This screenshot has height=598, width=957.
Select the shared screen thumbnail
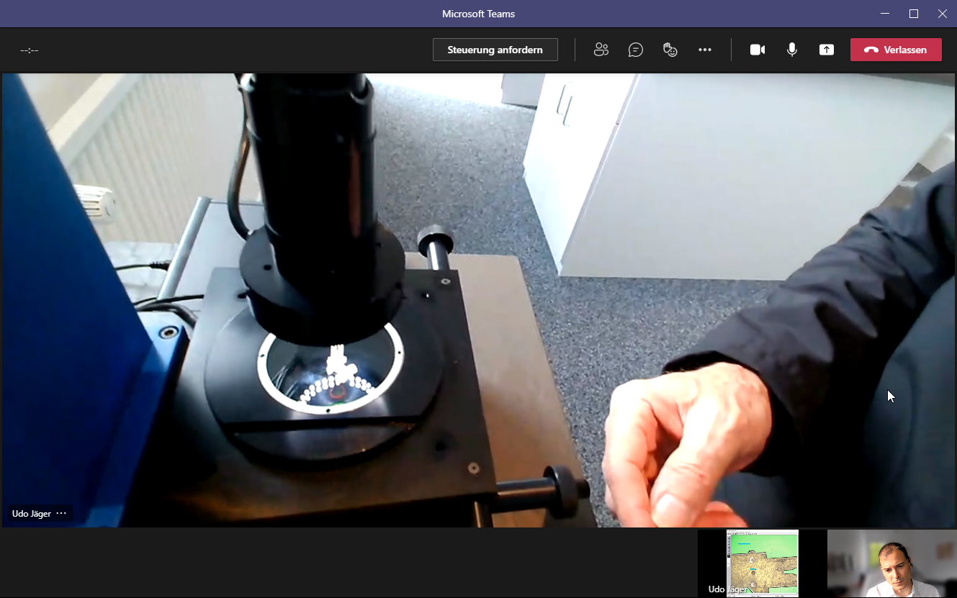point(762,563)
